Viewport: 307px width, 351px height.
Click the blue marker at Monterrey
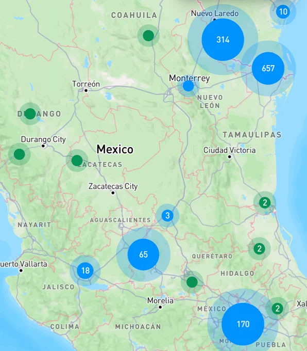pos(189,86)
